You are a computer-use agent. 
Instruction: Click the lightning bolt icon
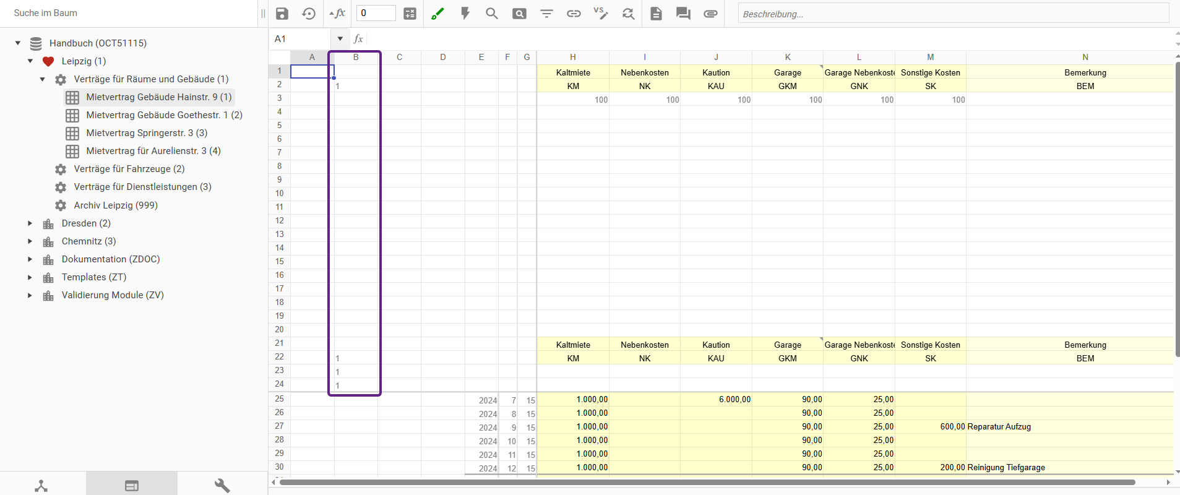pos(465,14)
